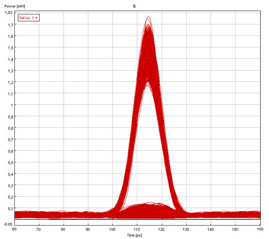Click the plot title "S"

point(134,6)
